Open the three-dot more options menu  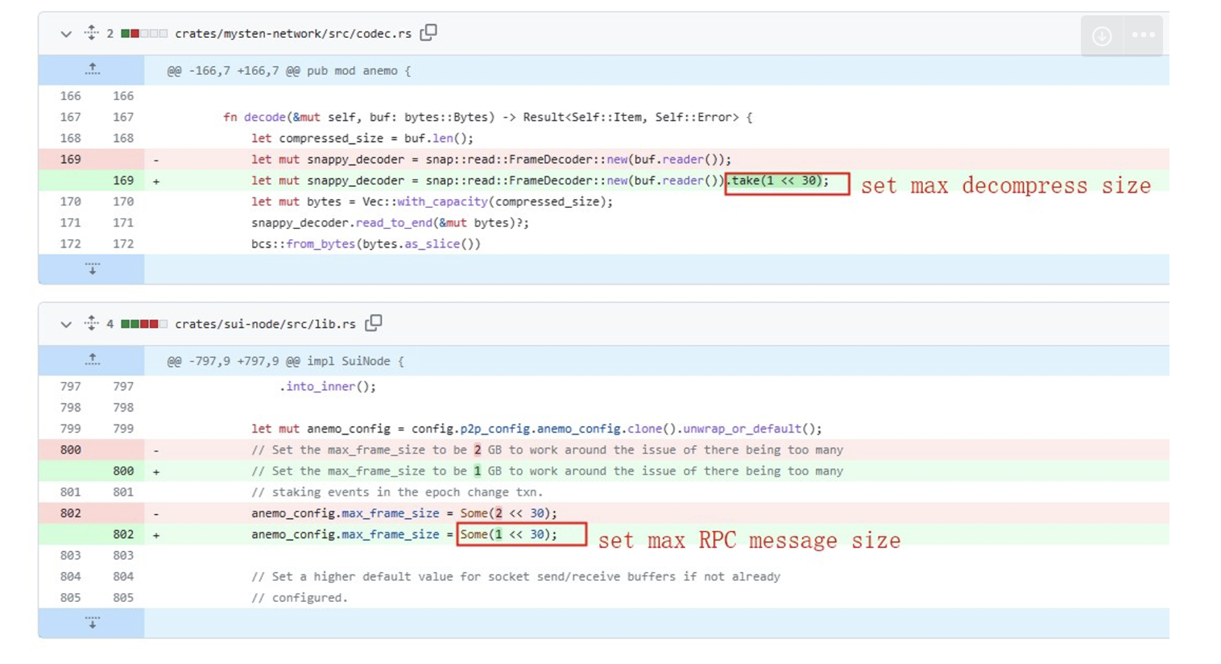point(1143,35)
